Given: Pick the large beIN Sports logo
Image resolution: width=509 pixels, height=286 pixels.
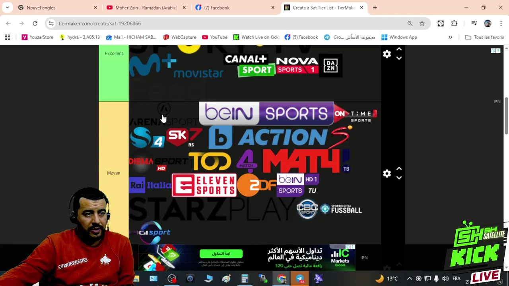Looking at the screenshot, I should pyautogui.click(x=266, y=114).
